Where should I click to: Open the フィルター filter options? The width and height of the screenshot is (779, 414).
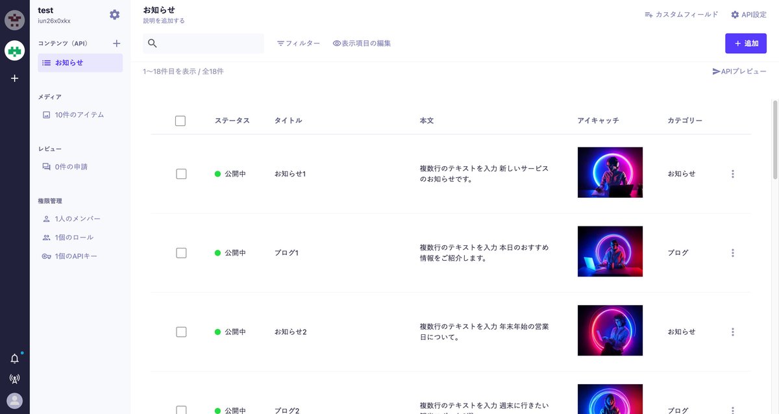coord(299,43)
